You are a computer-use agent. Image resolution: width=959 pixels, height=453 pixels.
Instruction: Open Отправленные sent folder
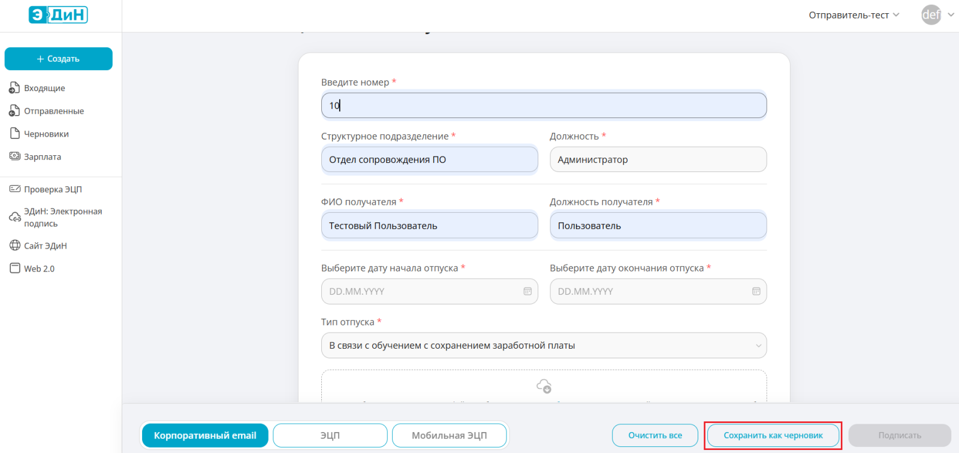coord(53,111)
